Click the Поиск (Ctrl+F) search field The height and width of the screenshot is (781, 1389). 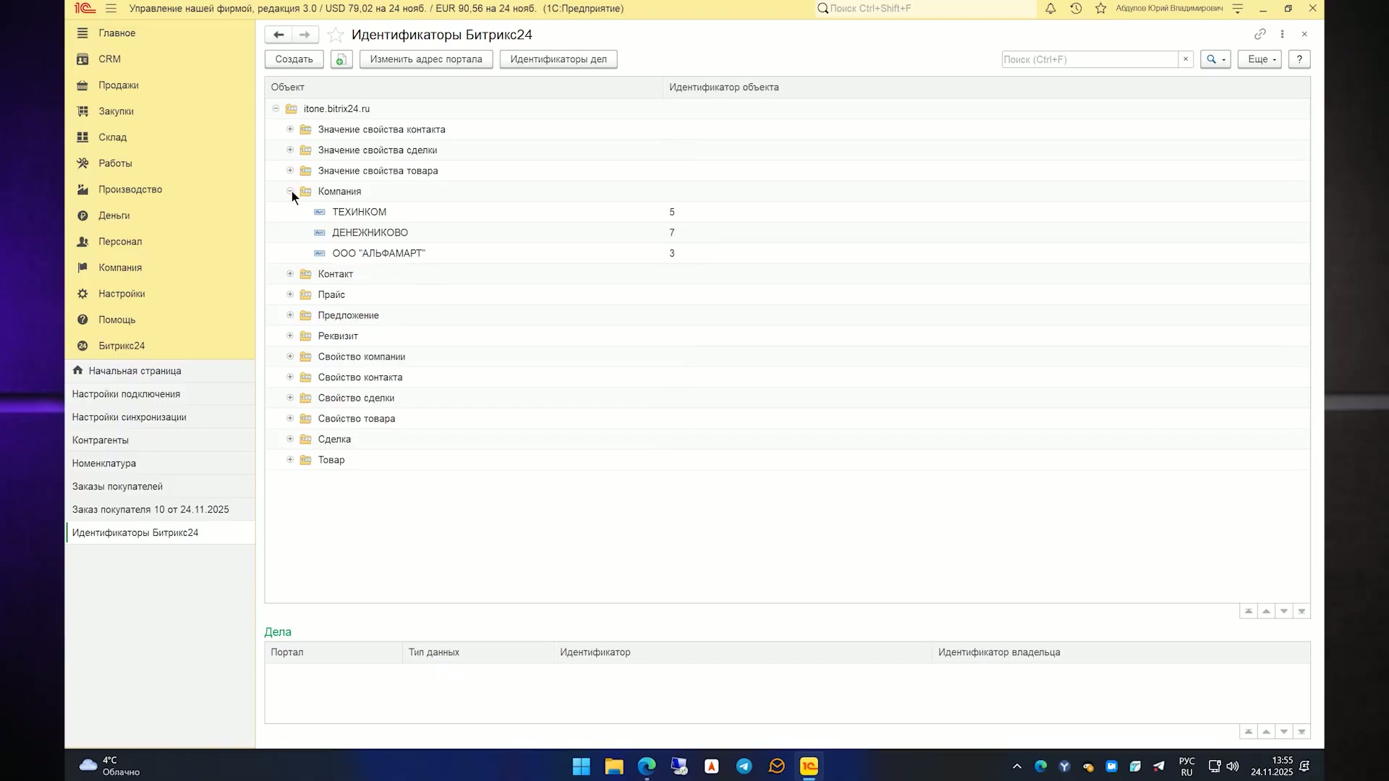click(1089, 59)
